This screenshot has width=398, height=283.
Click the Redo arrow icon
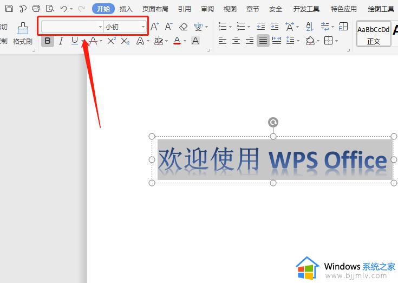[81, 9]
